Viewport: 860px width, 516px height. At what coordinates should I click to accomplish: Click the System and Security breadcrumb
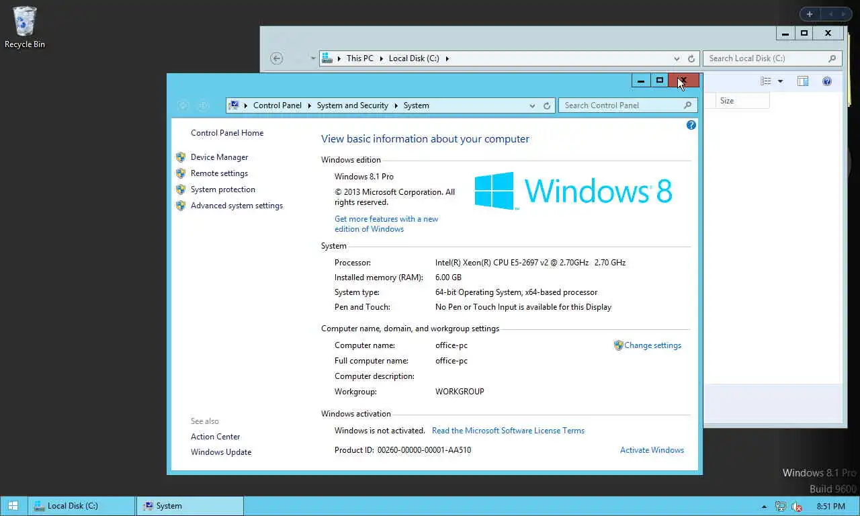pyautogui.click(x=353, y=105)
